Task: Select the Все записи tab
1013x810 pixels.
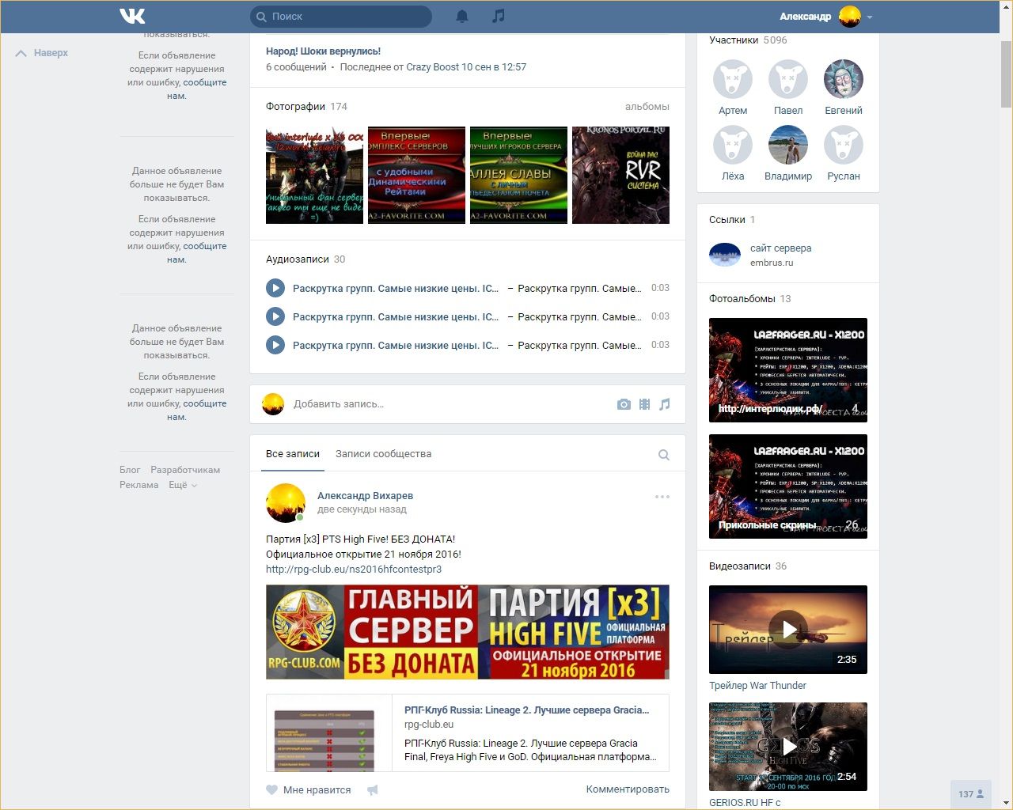Action: coord(293,454)
